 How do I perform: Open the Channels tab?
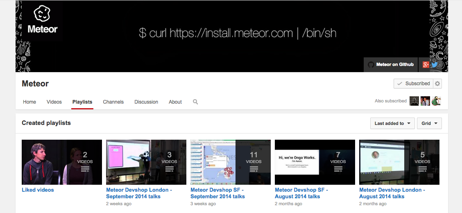pyautogui.click(x=113, y=102)
